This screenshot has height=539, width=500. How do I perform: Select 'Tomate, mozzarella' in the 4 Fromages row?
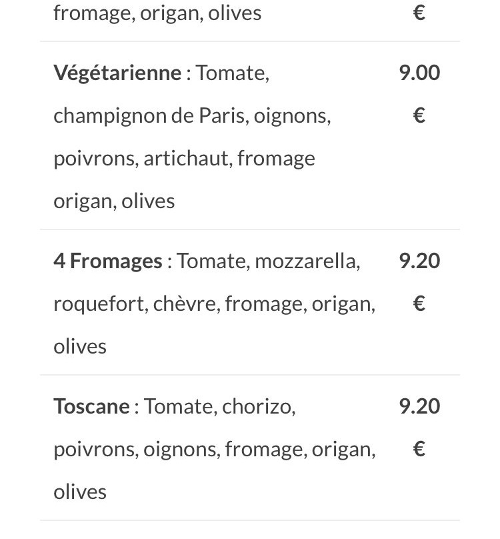269,261
